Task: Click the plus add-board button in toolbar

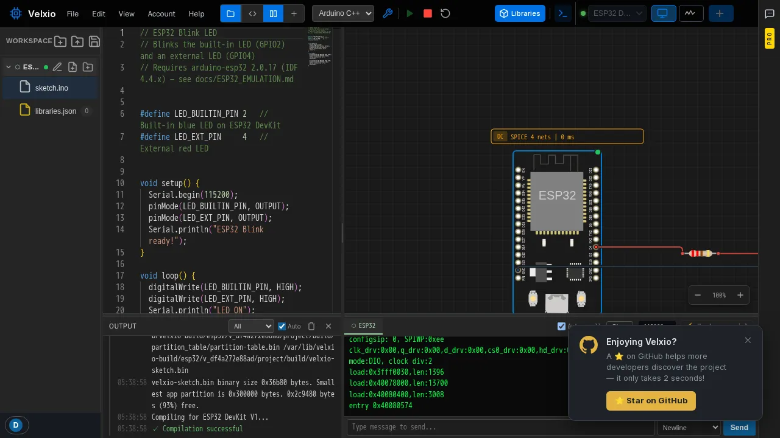Action: [x=721, y=13]
